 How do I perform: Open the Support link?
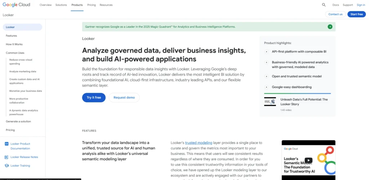point(348,5)
